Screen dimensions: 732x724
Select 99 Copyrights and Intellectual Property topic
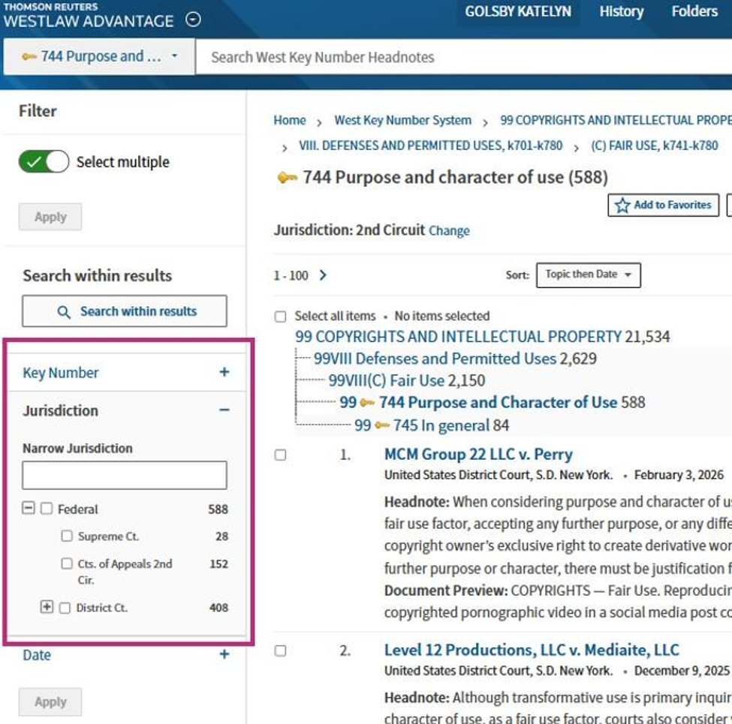[459, 337]
